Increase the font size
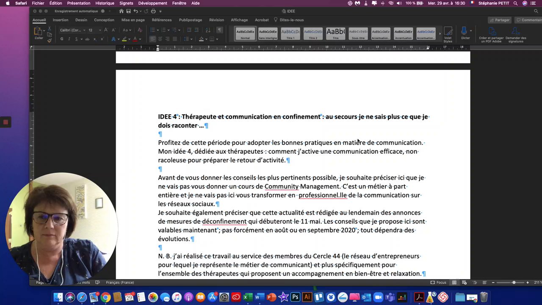 coord(106,30)
